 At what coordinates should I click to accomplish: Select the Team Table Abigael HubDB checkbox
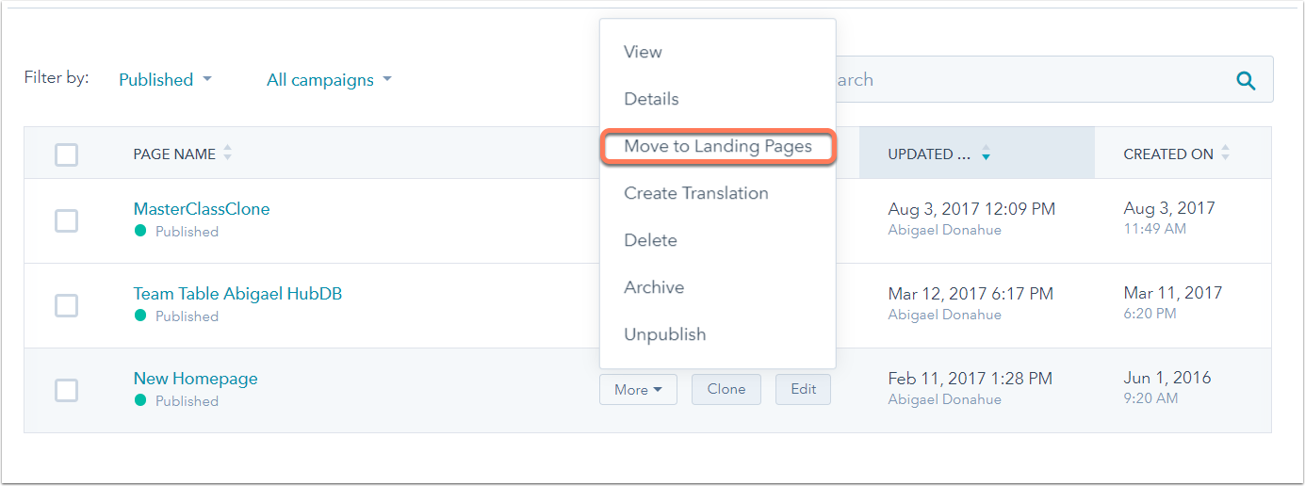[66, 305]
